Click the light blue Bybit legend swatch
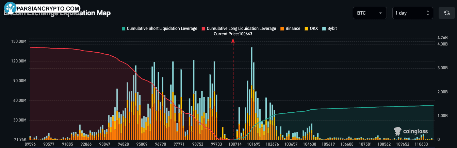The height and width of the screenshot is (148, 457). tap(324, 29)
